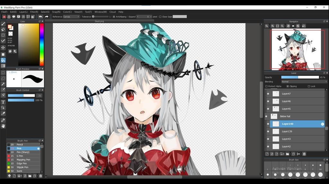Click the Navigator preview thumbnail
This screenshot has height=184, width=329.
[296, 50]
